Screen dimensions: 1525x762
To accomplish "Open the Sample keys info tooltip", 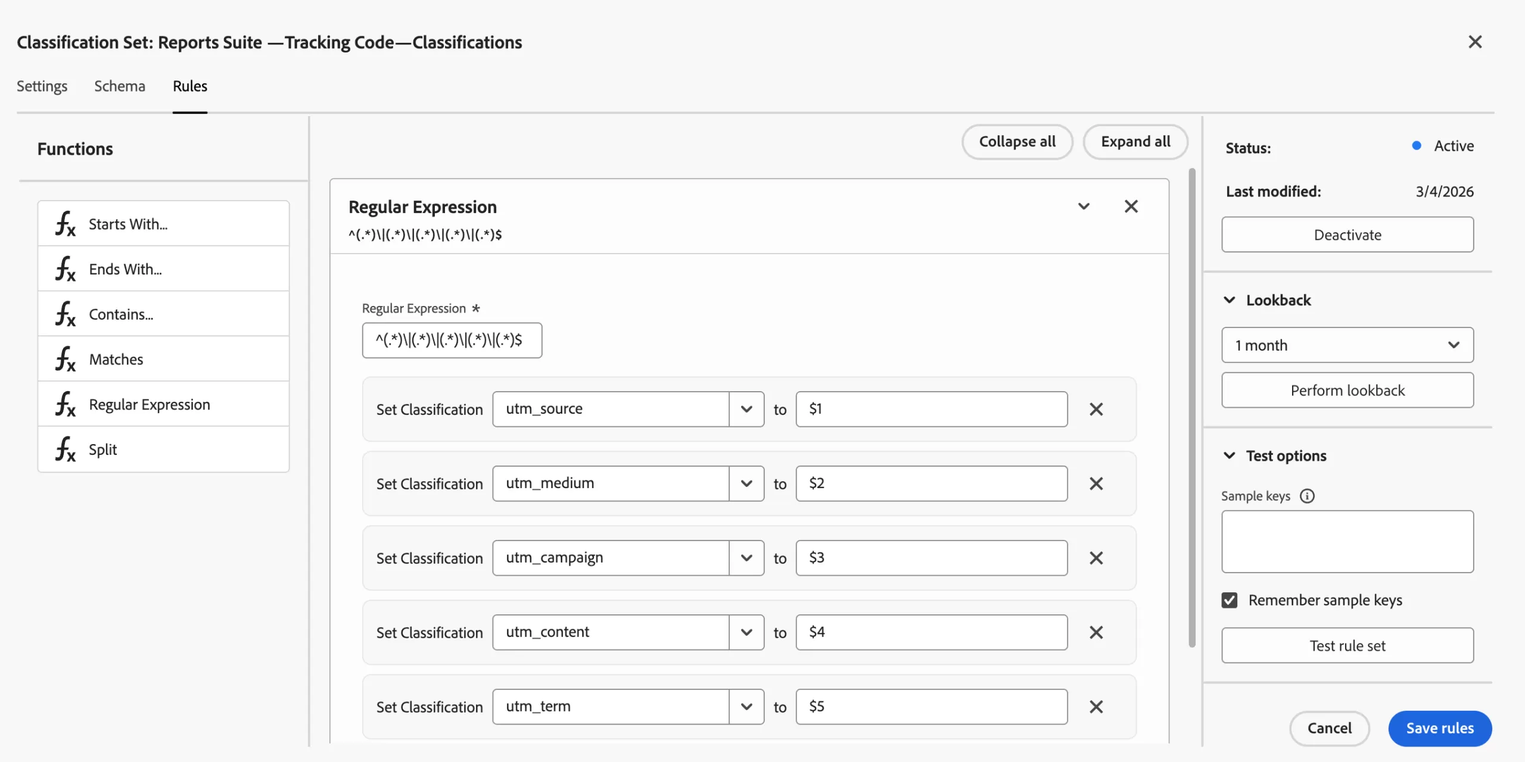I will point(1308,495).
